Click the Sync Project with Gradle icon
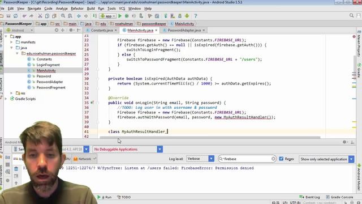 166,16
